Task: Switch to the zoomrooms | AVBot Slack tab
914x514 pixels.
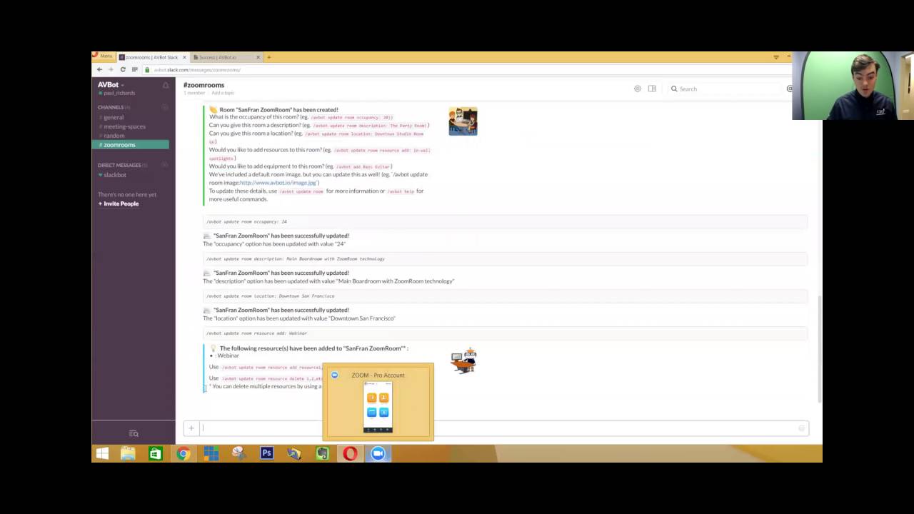Action: pyautogui.click(x=151, y=57)
